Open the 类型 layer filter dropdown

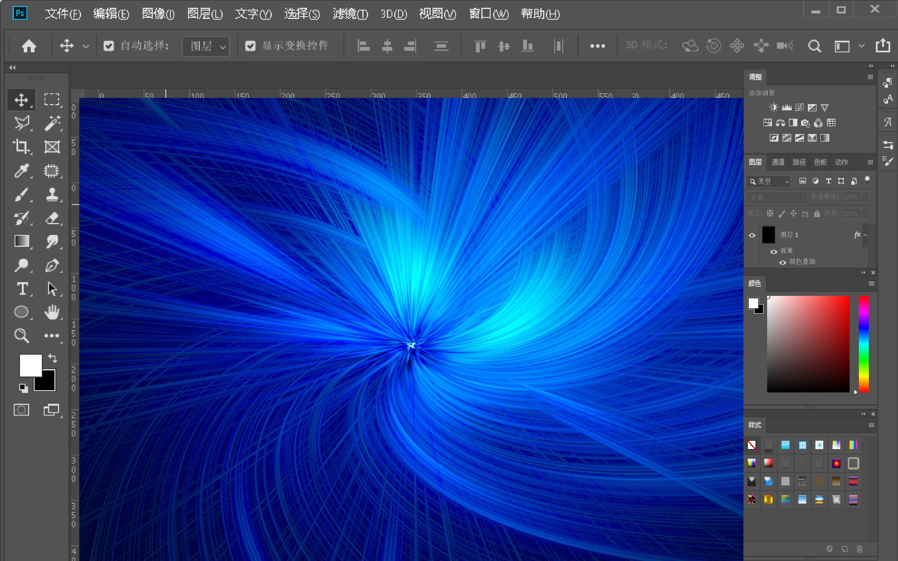pos(768,182)
